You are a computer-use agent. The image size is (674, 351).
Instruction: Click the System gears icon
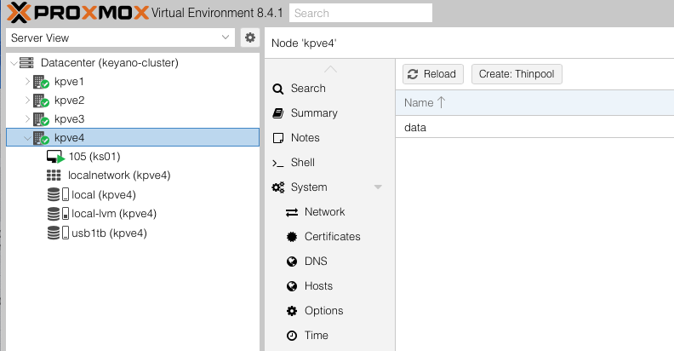[x=278, y=187]
